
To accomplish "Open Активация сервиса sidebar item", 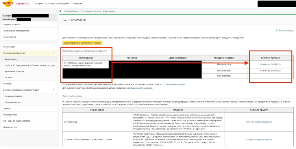I will (x=14, y=96).
